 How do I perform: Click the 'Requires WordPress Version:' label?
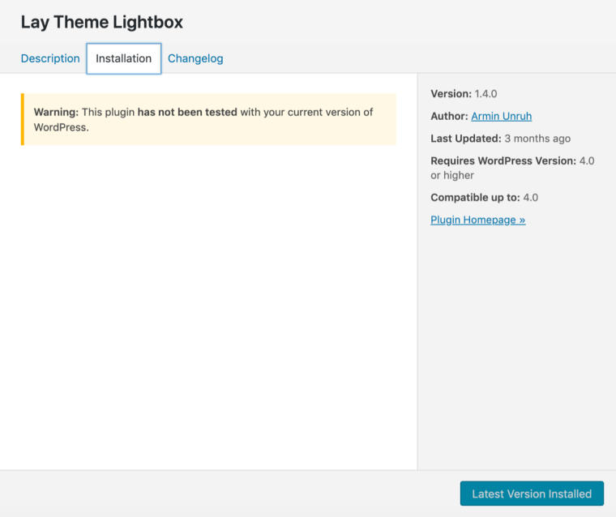[x=503, y=160]
